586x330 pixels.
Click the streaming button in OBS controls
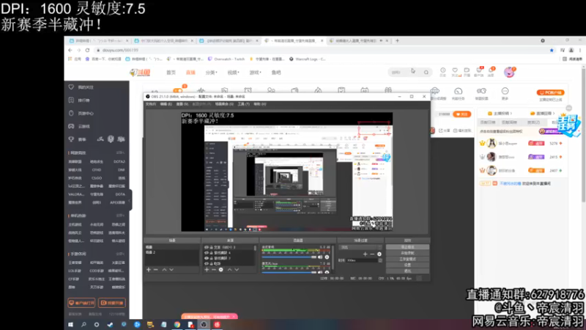pyautogui.click(x=407, y=247)
